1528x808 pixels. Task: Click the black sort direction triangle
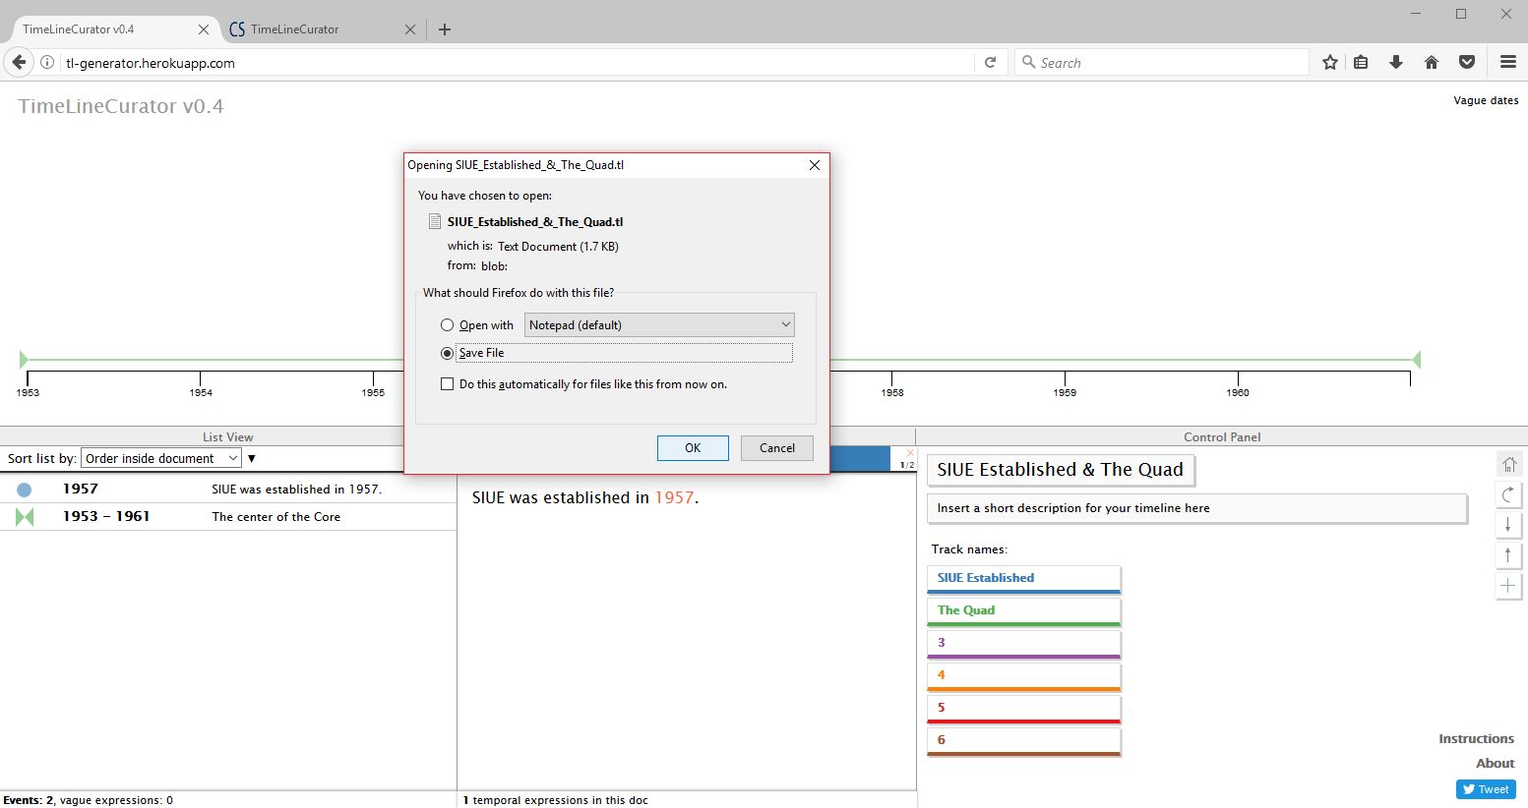click(252, 459)
